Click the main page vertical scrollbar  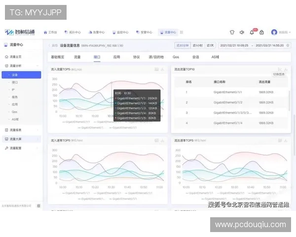pos(295,134)
